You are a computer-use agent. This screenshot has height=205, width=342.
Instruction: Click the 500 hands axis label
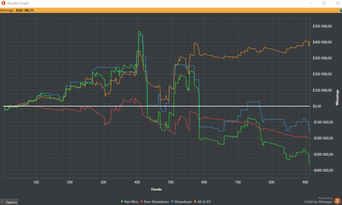[x=171, y=182]
